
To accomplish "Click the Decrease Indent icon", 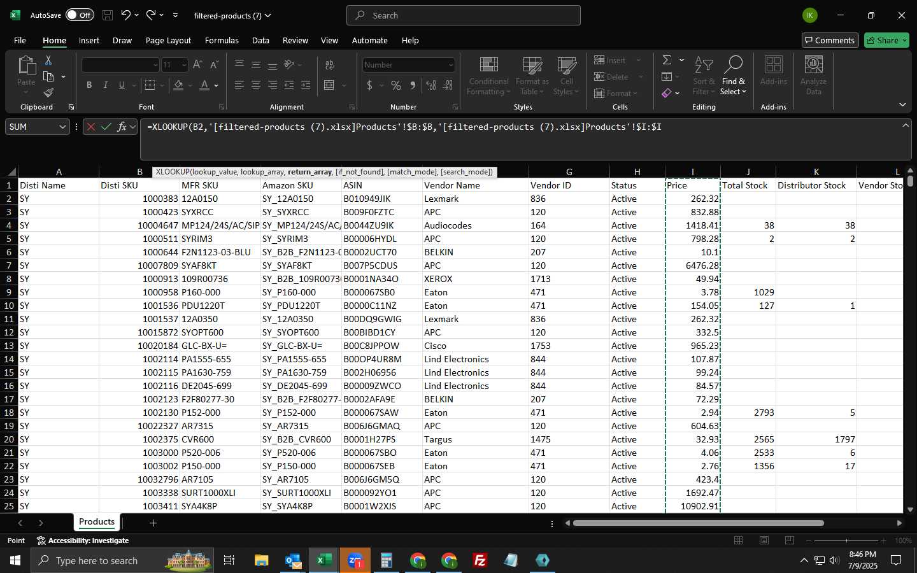I will click(289, 85).
